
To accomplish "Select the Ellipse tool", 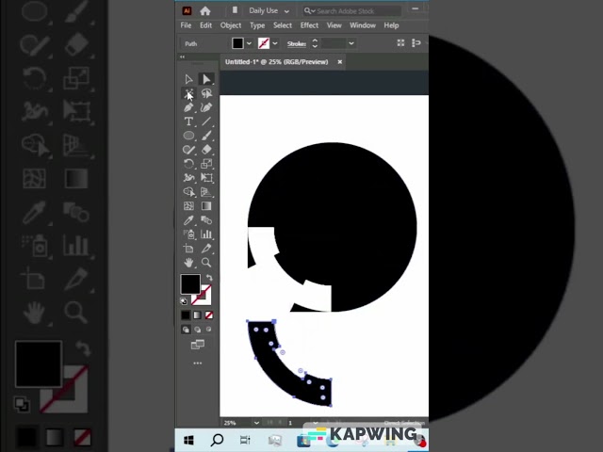I will tap(188, 136).
